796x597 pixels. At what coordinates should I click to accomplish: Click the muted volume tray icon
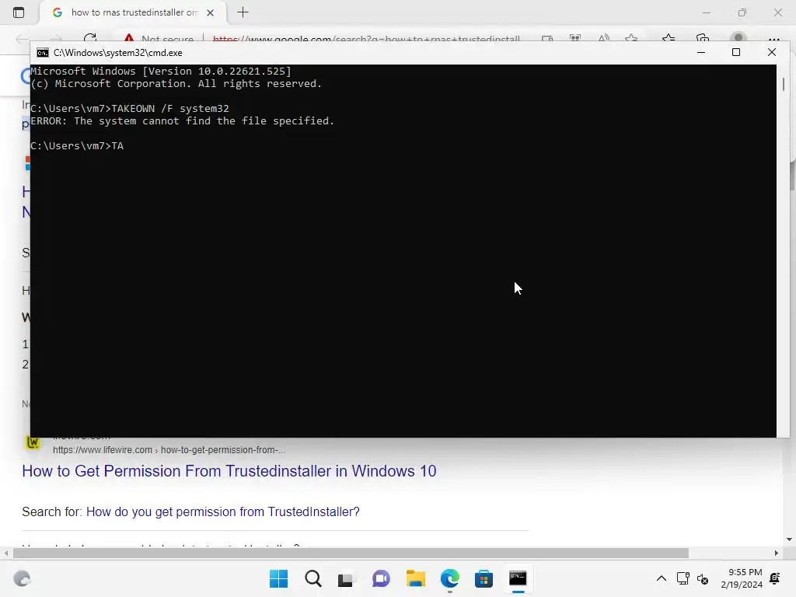[x=703, y=578]
